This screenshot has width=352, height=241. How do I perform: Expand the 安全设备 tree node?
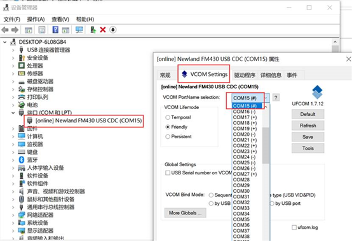point(13,58)
